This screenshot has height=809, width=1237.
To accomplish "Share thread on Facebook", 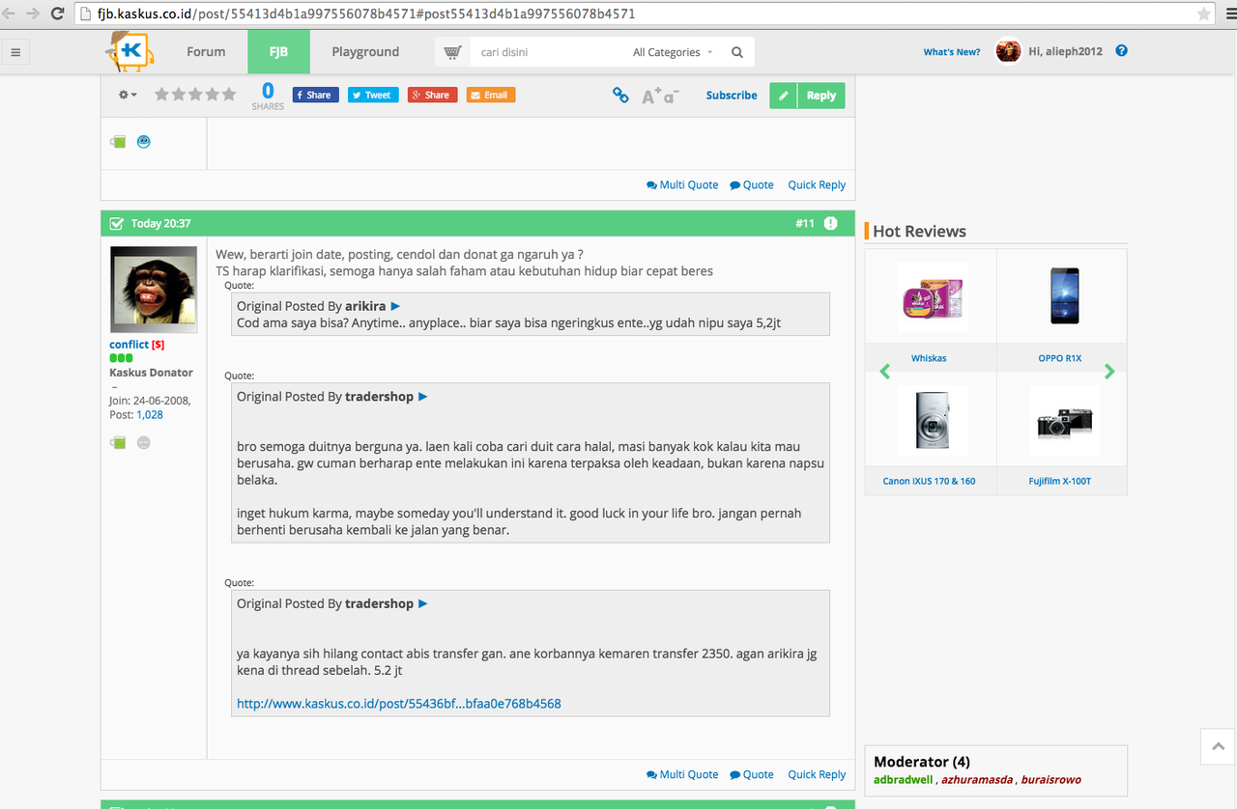I will (315, 95).
